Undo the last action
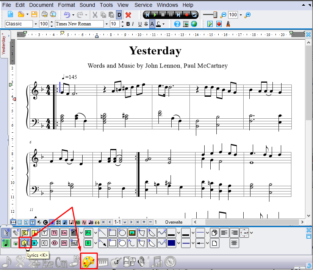Image resolution: width=313 pixels, height=270 pixels. 67,15
